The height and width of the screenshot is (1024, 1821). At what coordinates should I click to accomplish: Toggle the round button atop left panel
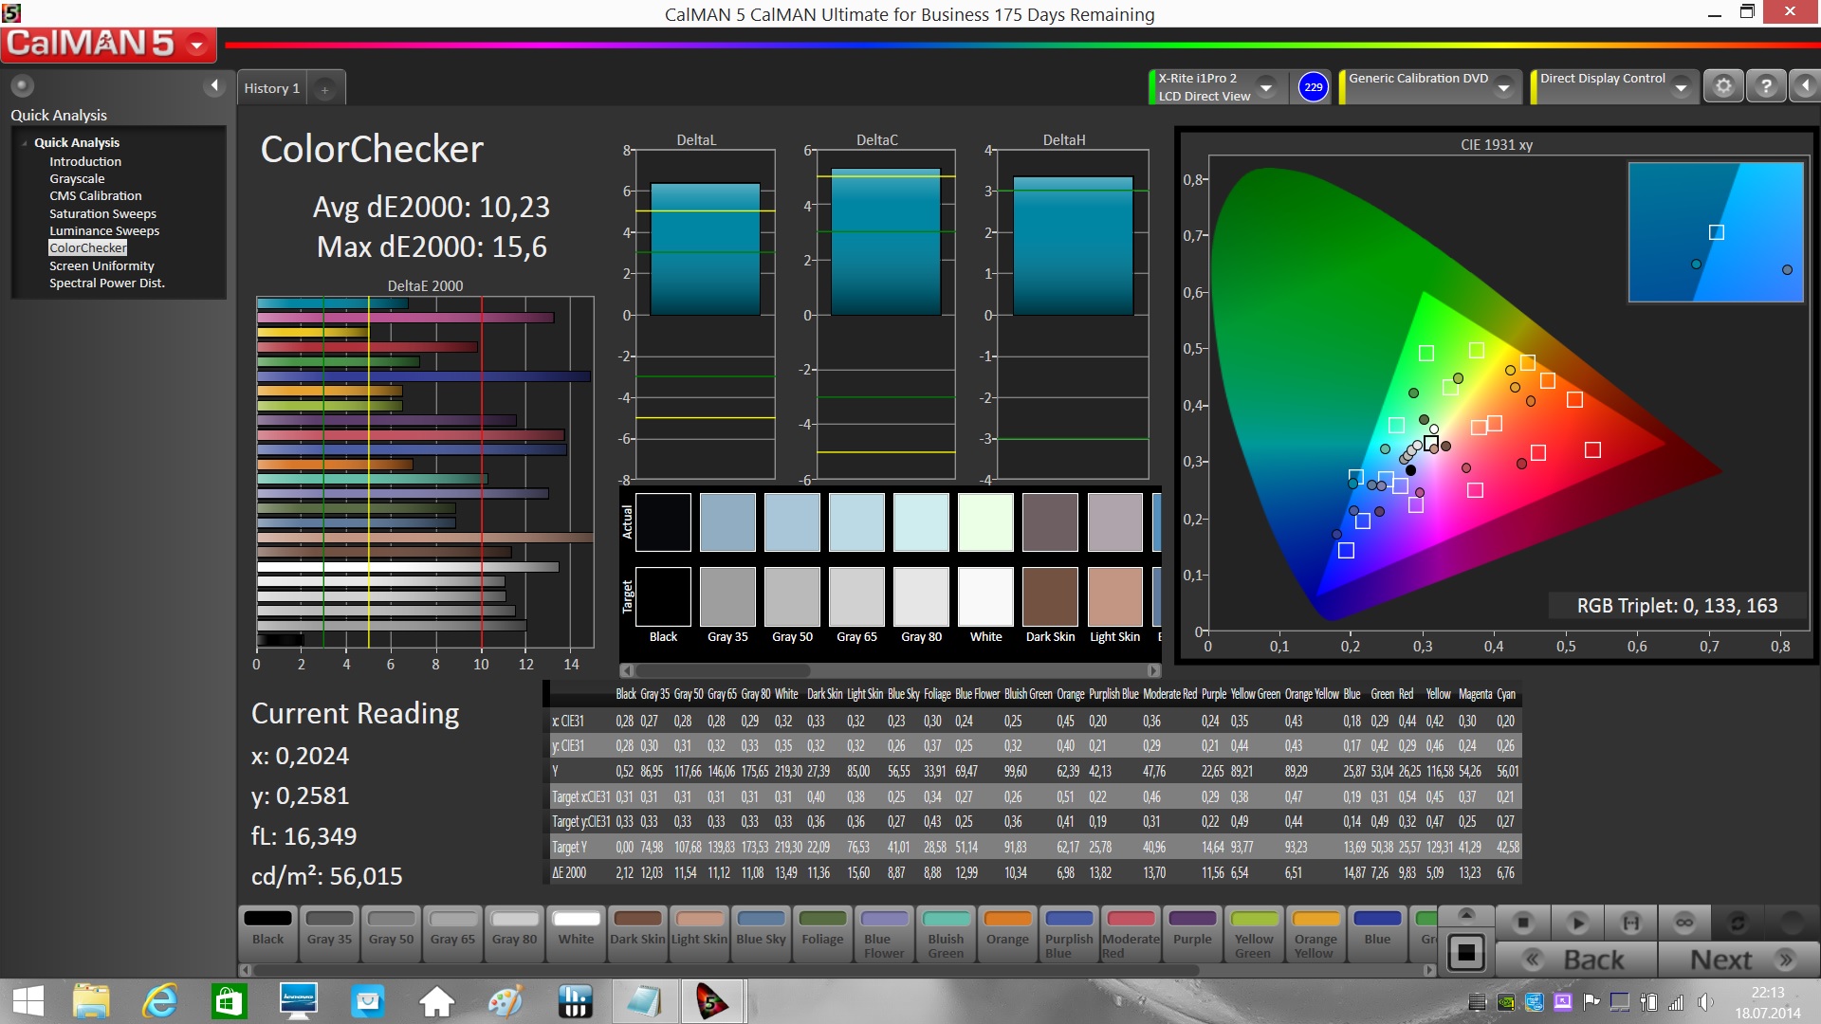pos(22,86)
